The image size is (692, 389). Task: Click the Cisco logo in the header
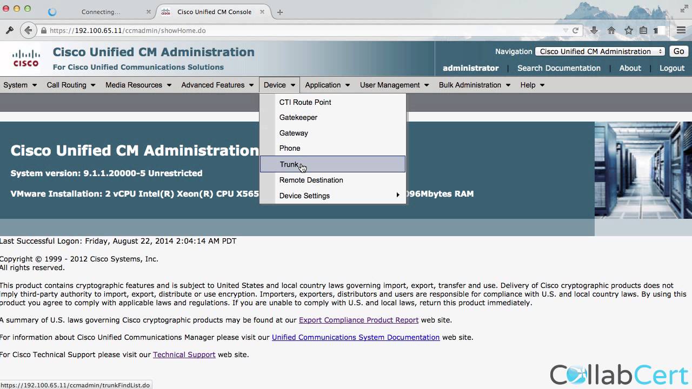[x=26, y=58]
